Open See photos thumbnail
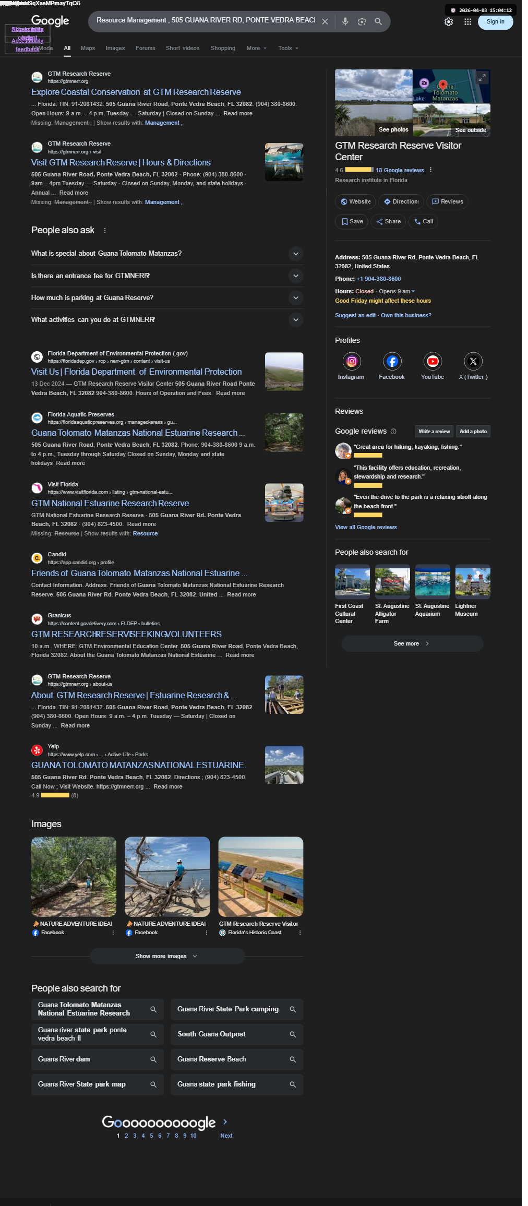The height and width of the screenshot is (1206, 528). tap(374, 103)
